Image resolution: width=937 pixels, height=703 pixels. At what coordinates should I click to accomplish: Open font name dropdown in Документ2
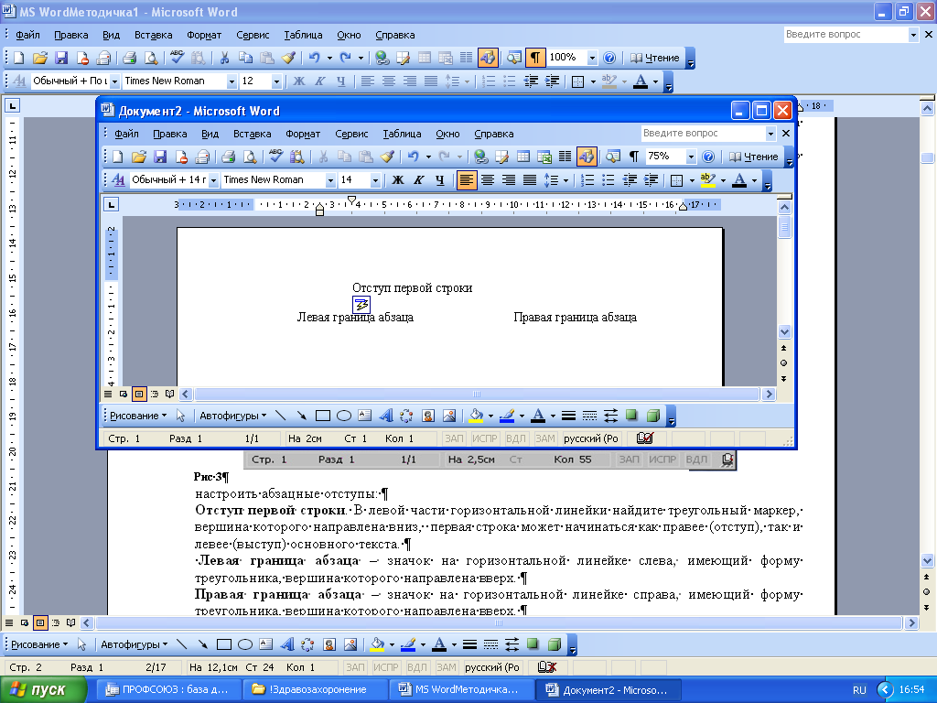(x=329, y=179)
